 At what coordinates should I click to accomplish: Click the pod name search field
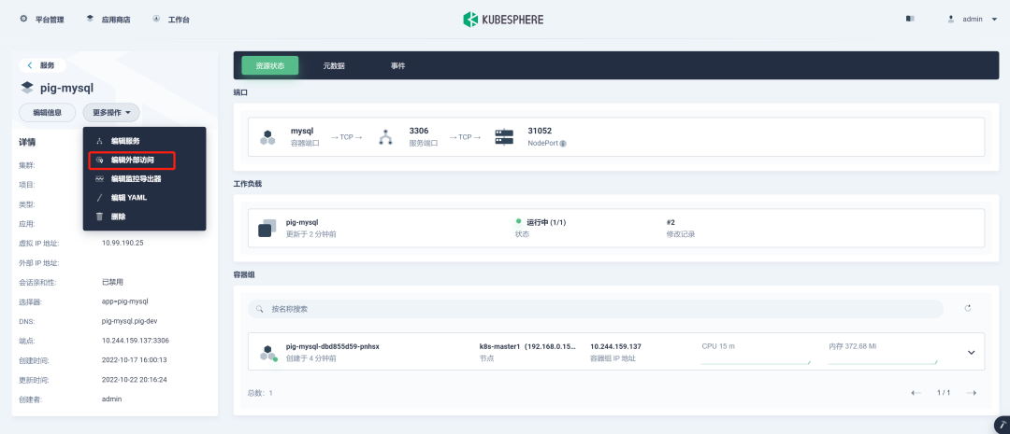click(x=595, y=309)
